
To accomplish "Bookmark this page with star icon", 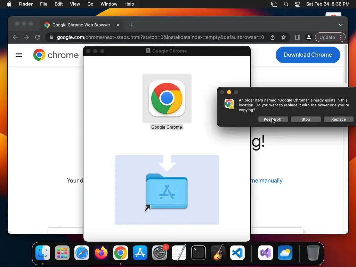I will 284,37.
